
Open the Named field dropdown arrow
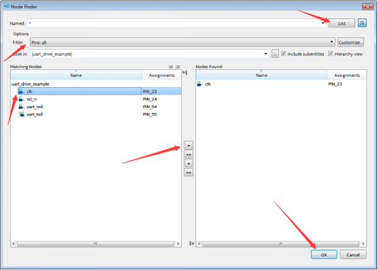323,23
